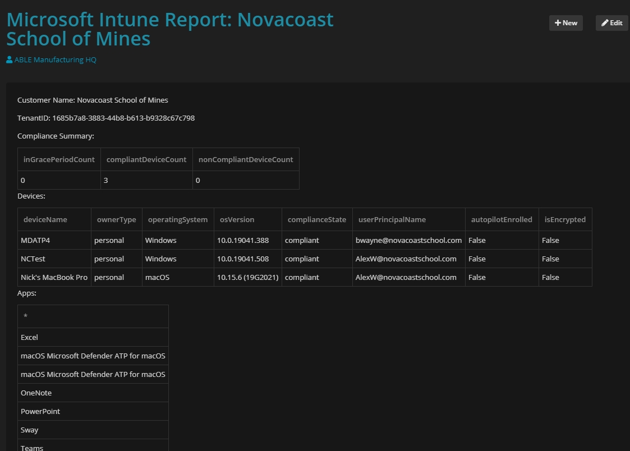Screen dimensions: 630x451
Task: Select OS version 10.0.19041.388
Action: tap(248, 240)
